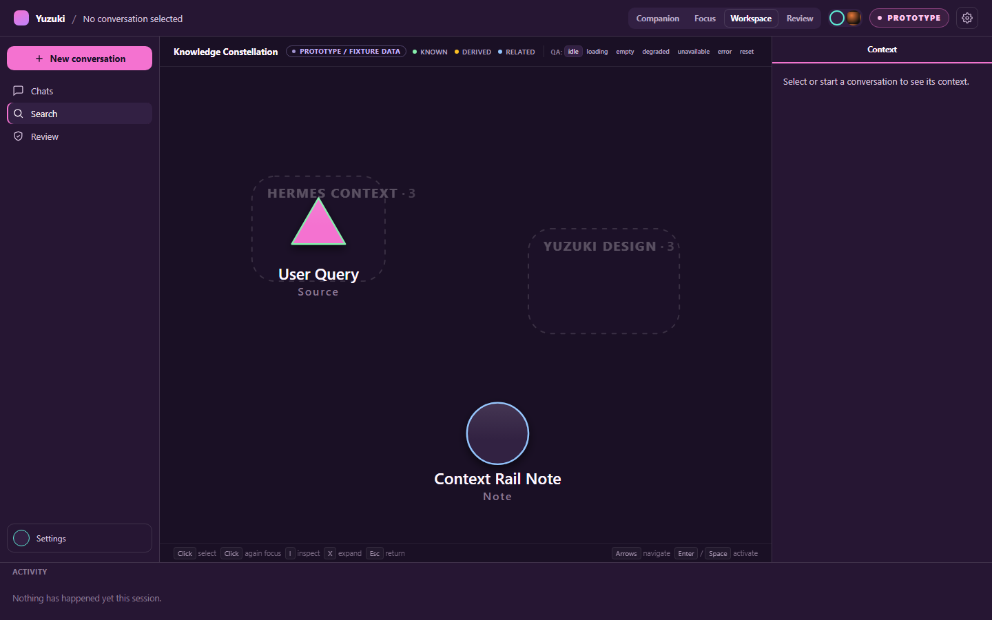Open Settings at the sidebar bottom

click(x=79, y=538)
